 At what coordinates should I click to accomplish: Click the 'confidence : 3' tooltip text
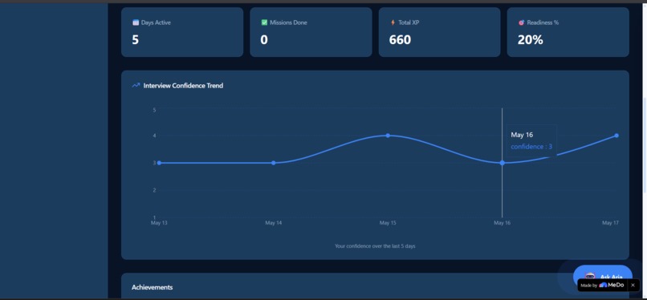pos(531,146)
